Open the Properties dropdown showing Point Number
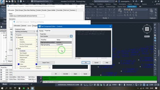 (54, 36)
